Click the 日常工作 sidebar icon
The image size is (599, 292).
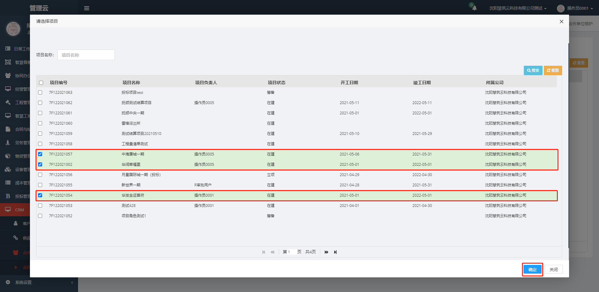point(8,49)
